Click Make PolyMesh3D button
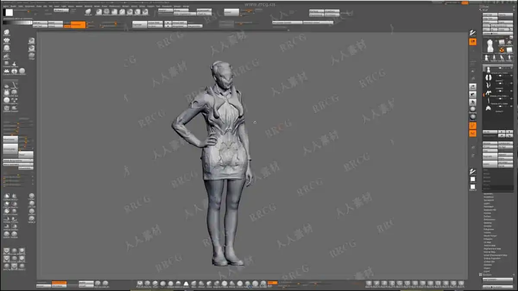Image resolution: width=518 pixels, height=291 pixels. point(502,26)
